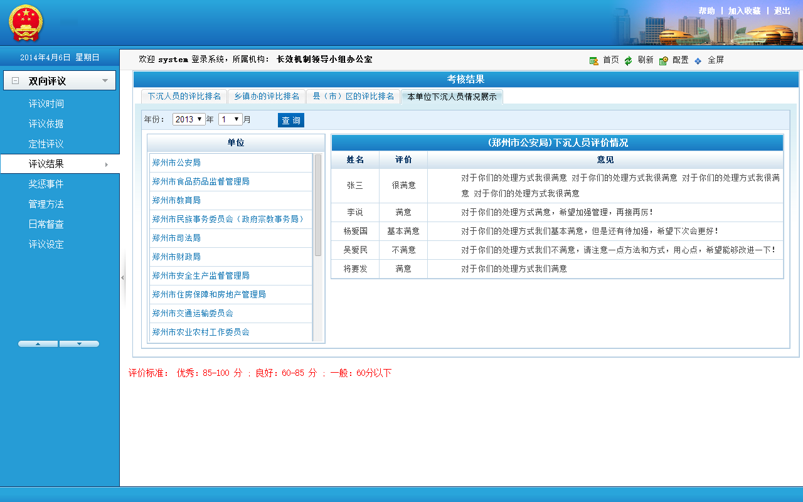The image size is (803, 502).
Task: Switch to 乡镇办的评比排名 tab
Action: pos(267,97)
